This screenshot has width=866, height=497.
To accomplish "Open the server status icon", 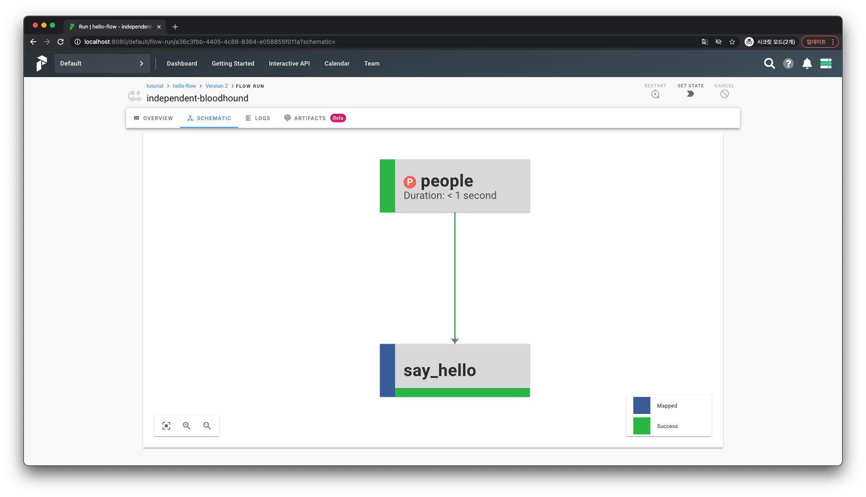I will (x=826, y=63).
